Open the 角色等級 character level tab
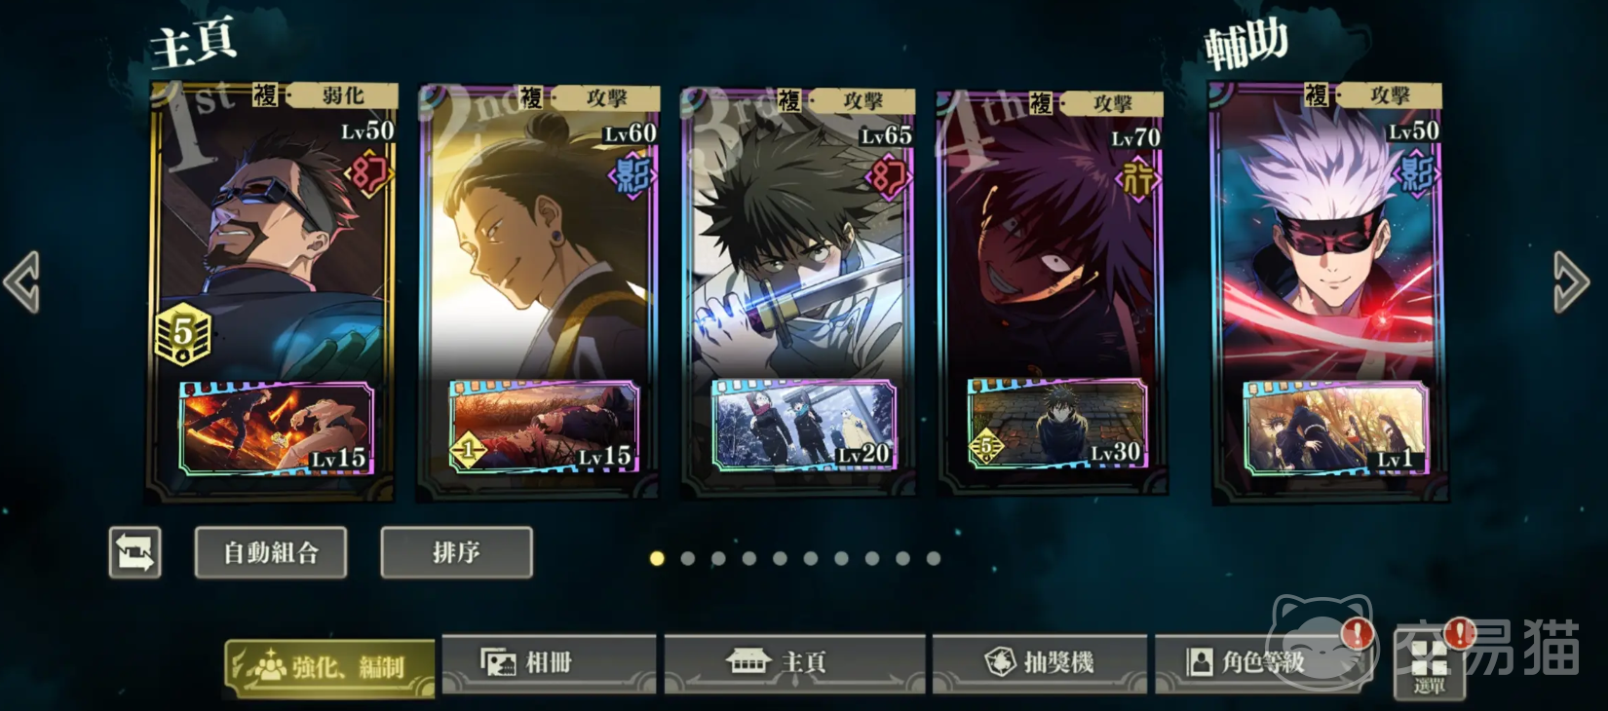Screen dimensions: 1608x711 [x=1263, y=663]
